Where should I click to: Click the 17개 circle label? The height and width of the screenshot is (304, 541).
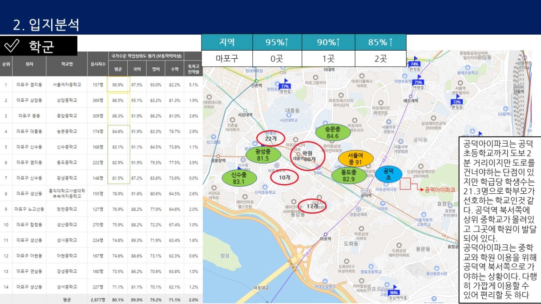point(313,206)
